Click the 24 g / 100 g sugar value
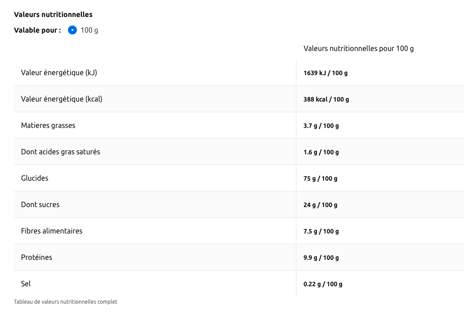The height and width of the screenshot is (318, 464). click(320, 205)
